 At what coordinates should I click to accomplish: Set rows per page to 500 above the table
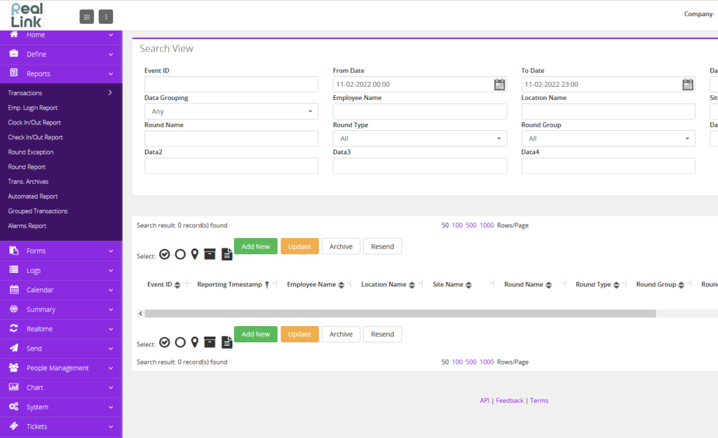471,225
